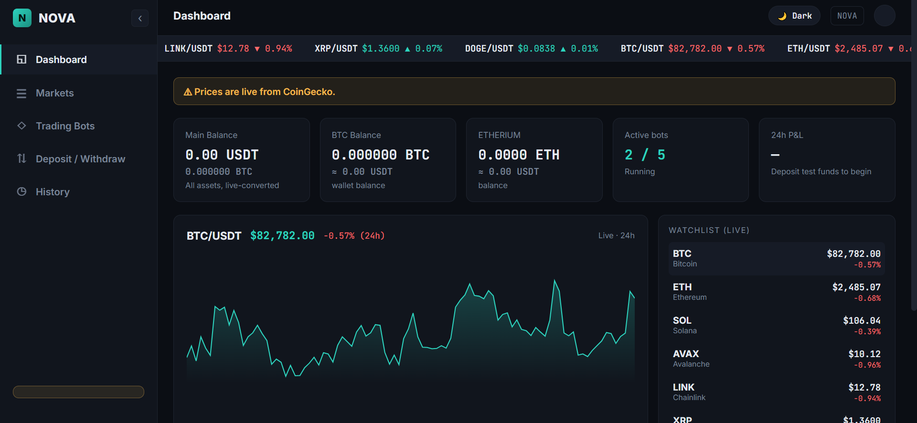
Task: Click the WATCHLIST (LIVE) heading
Action: point(709,230)
